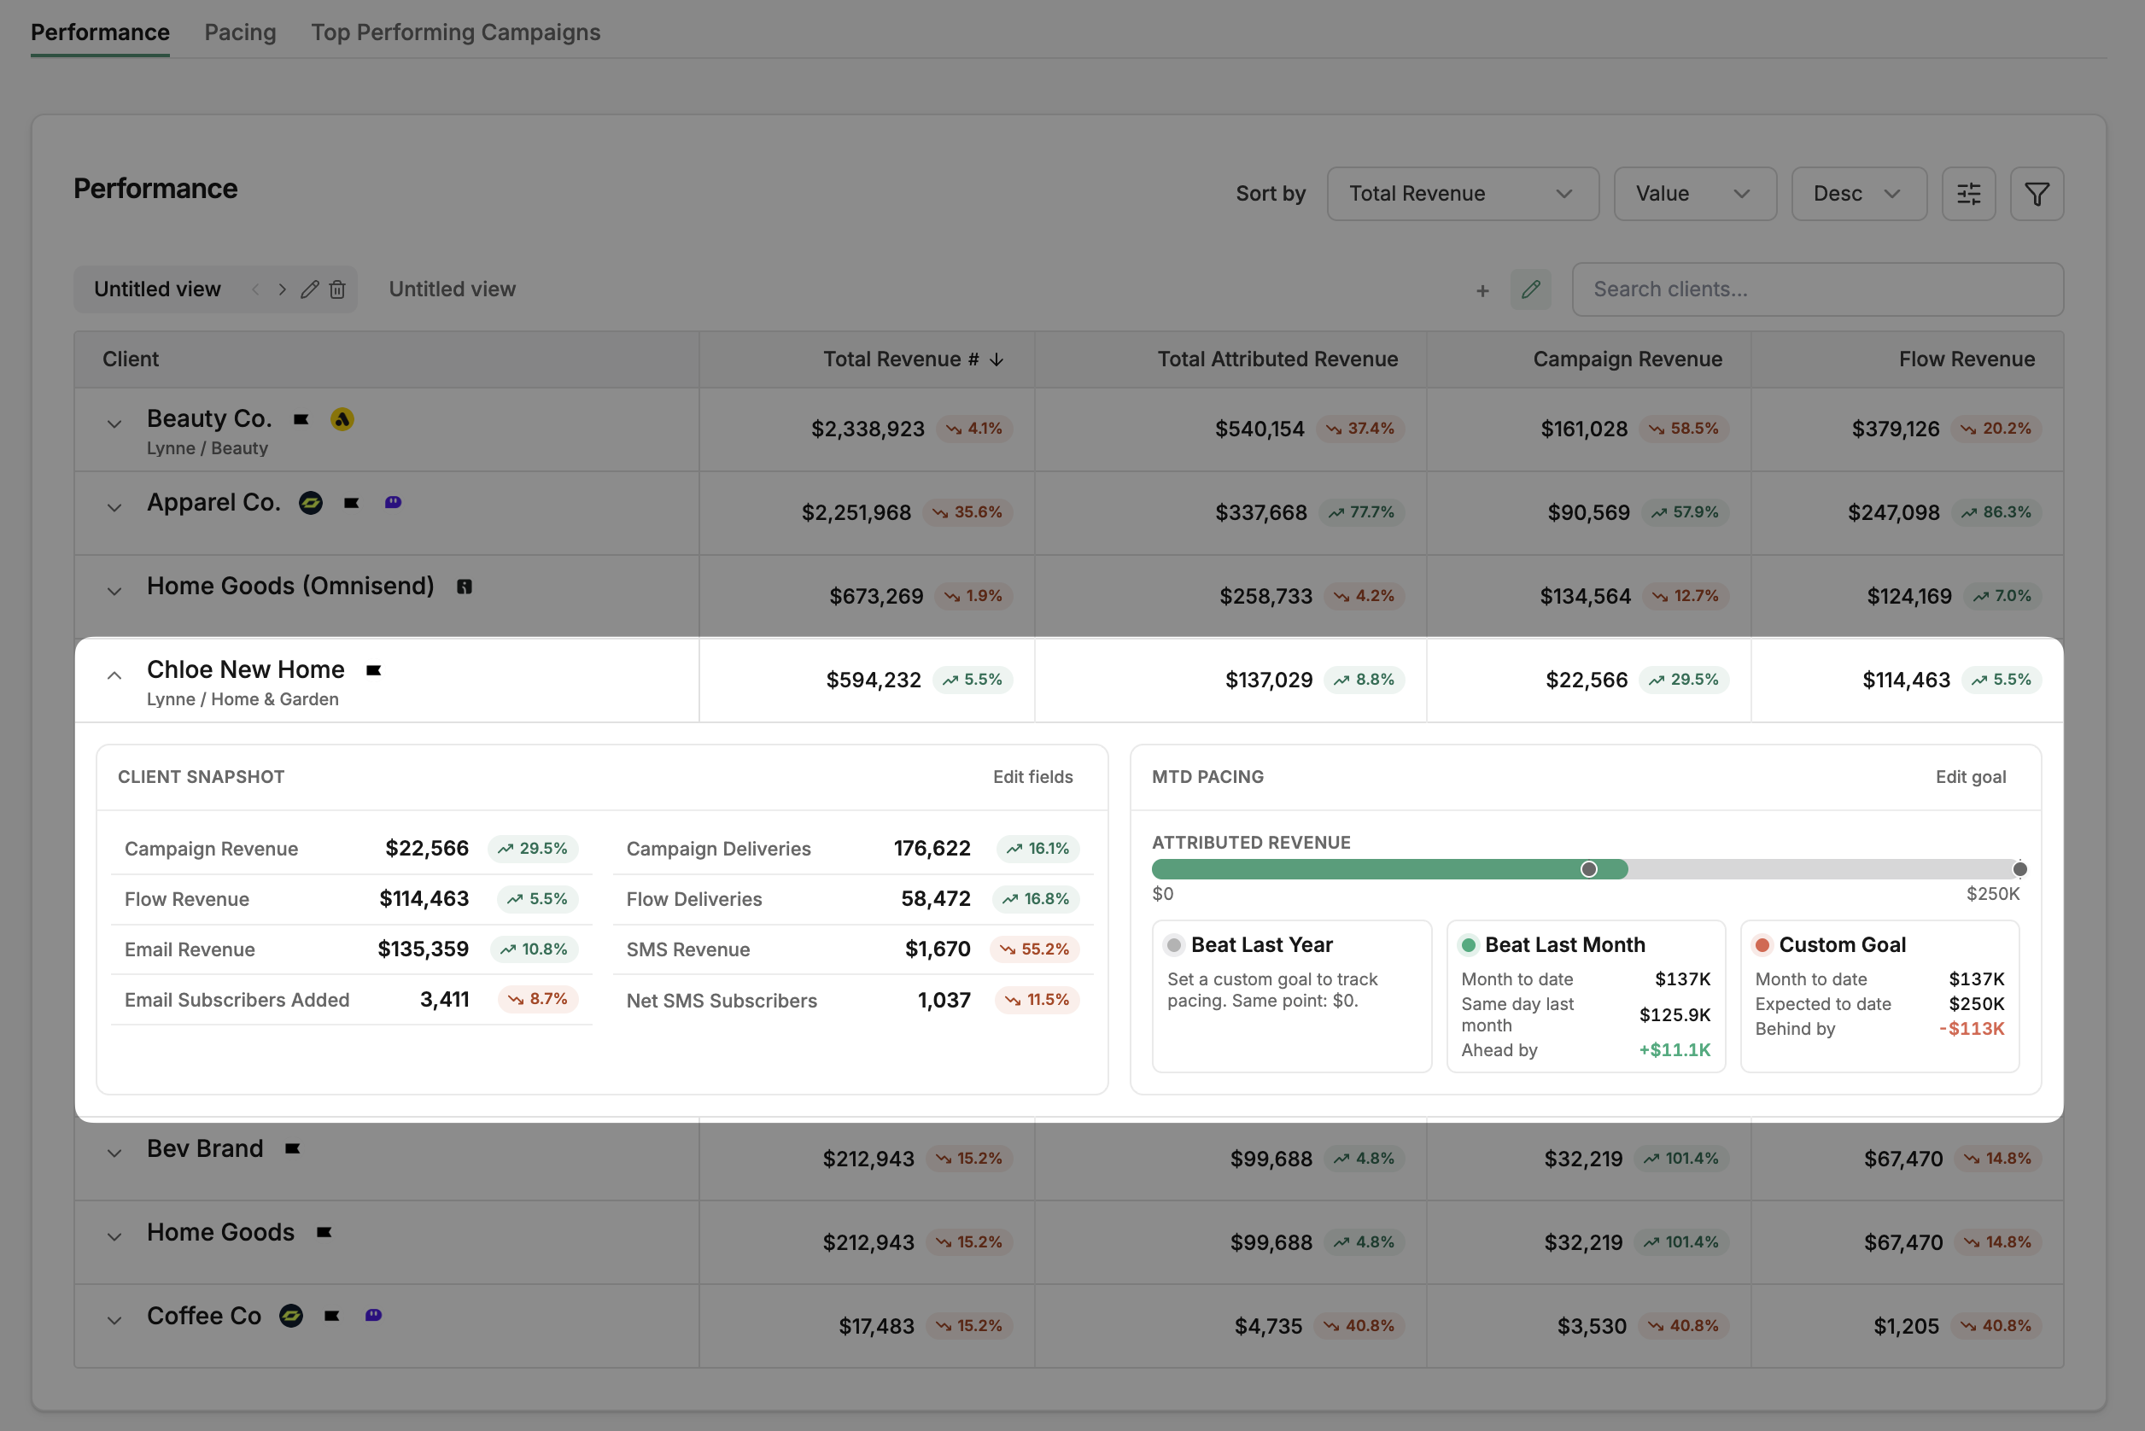Screen dimensions: 2145x1431
Task: Select the Custom Goal card
Action: pos(1879,996)
